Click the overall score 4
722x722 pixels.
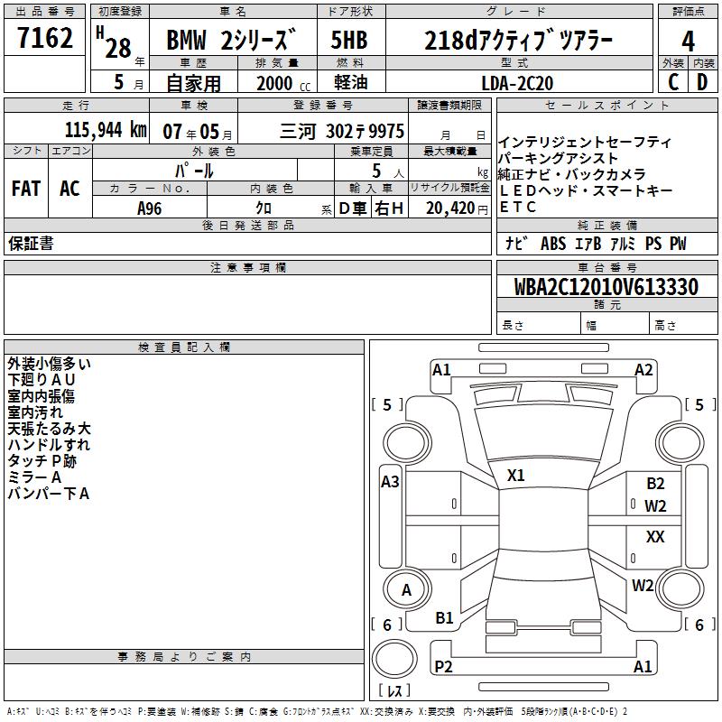pyautogui.click(x=688, y=42)
